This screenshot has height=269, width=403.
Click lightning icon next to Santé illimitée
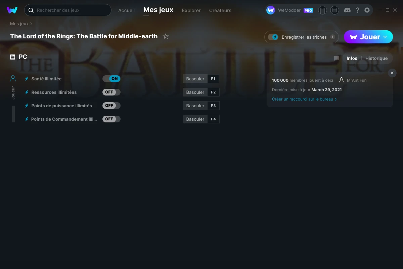27,79
